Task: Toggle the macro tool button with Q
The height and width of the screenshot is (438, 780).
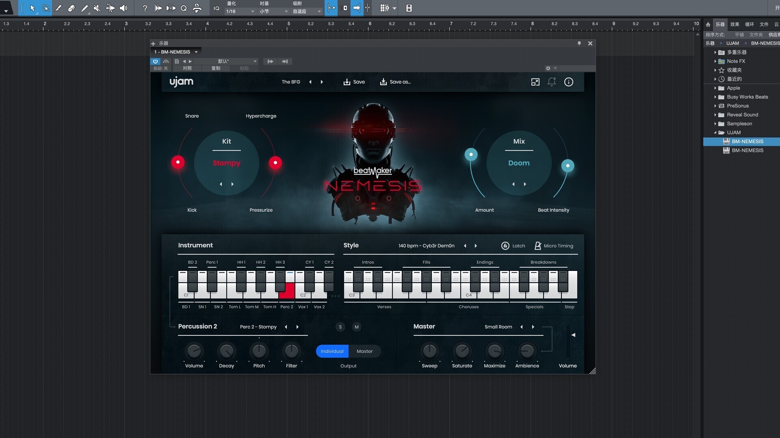Action: click(x=184, y=8)
